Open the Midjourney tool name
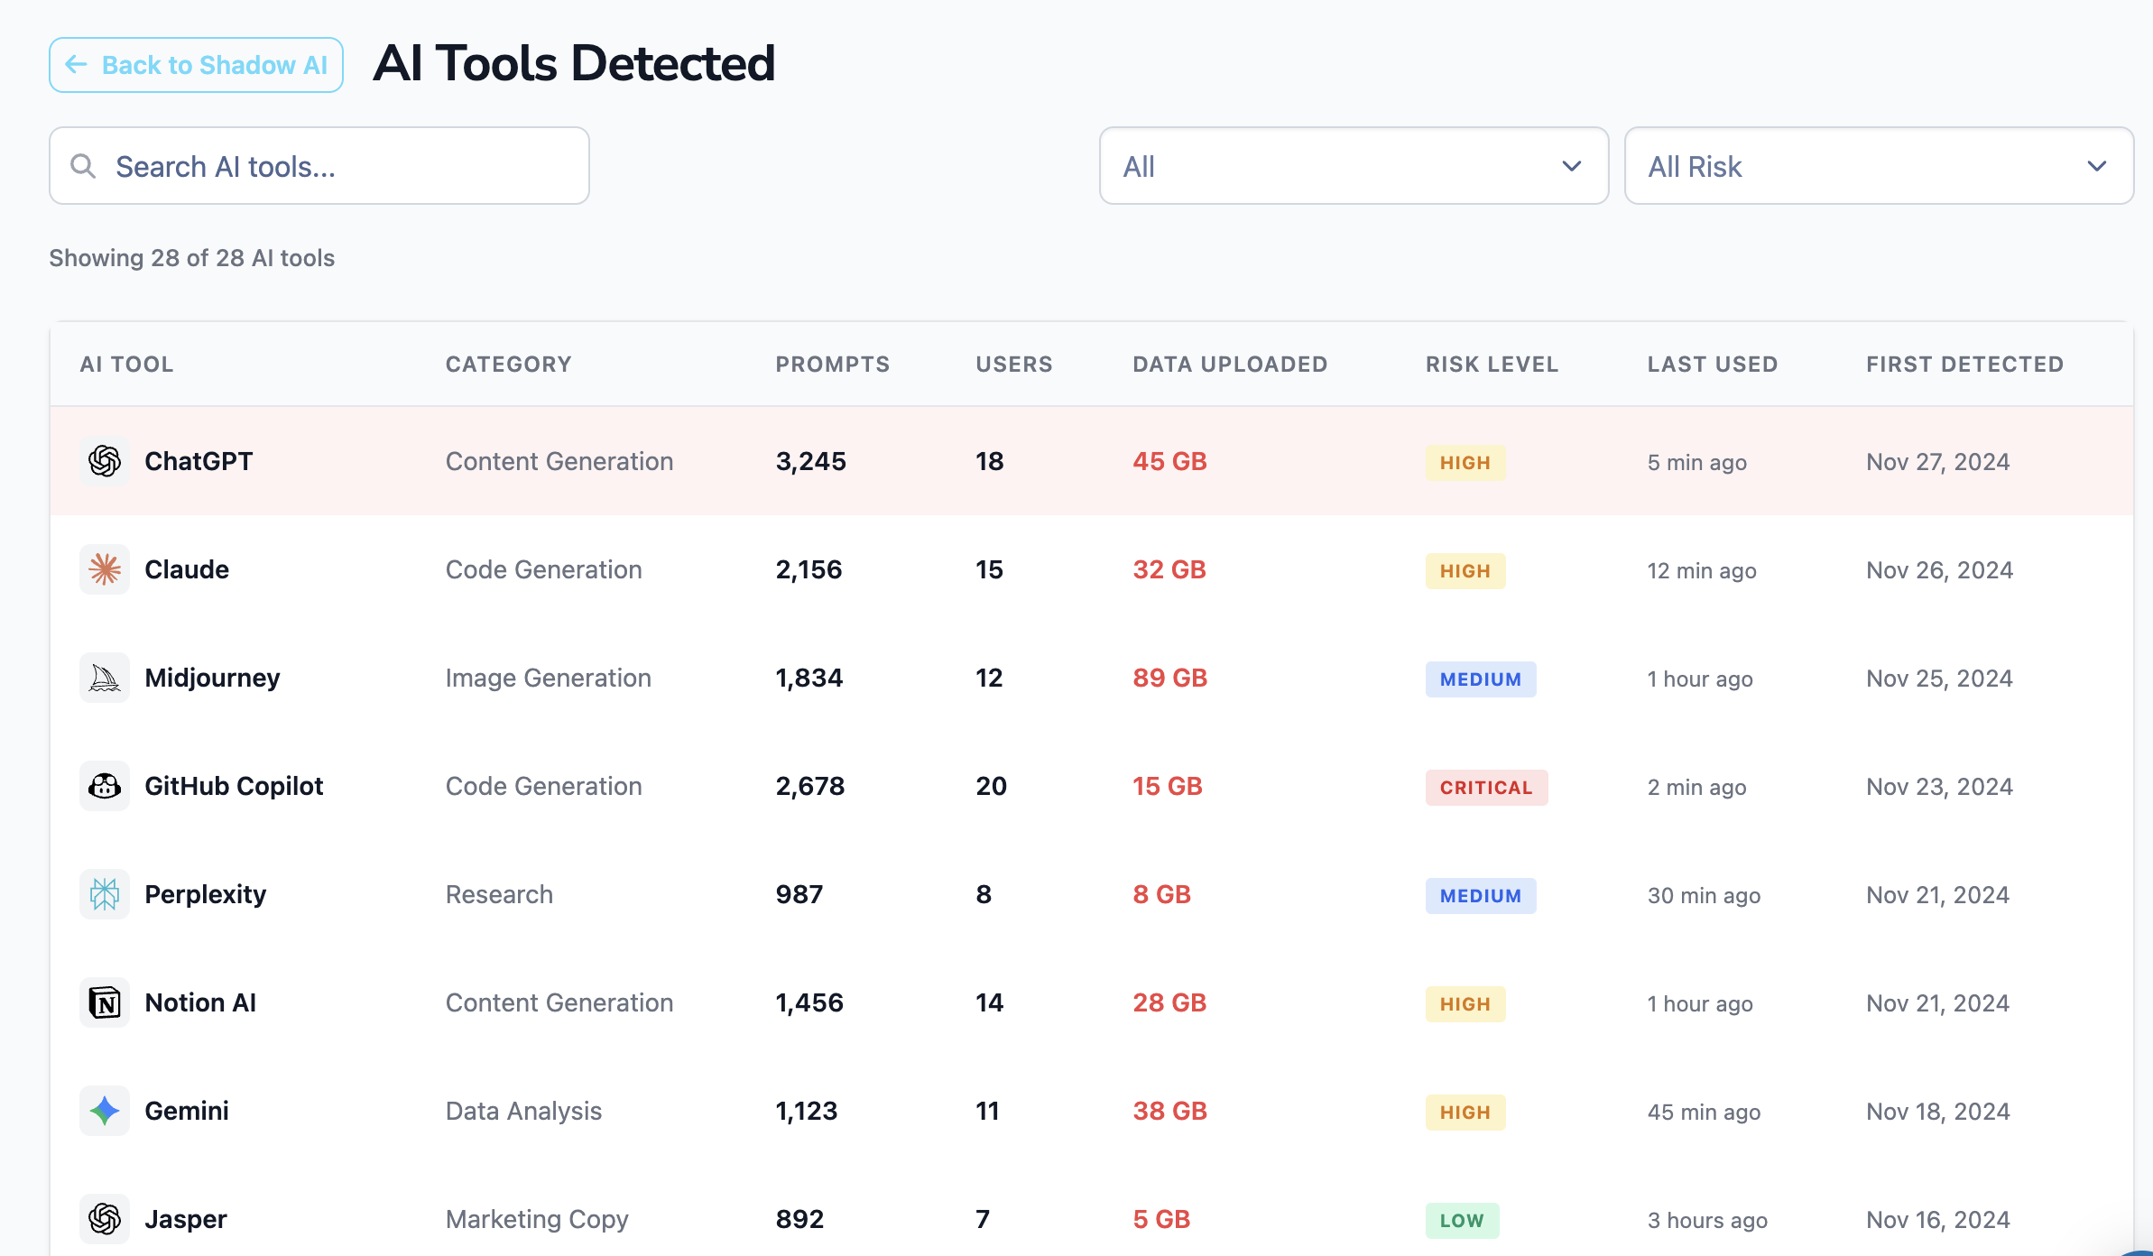 pyautogui.click(x=213, y=678)
